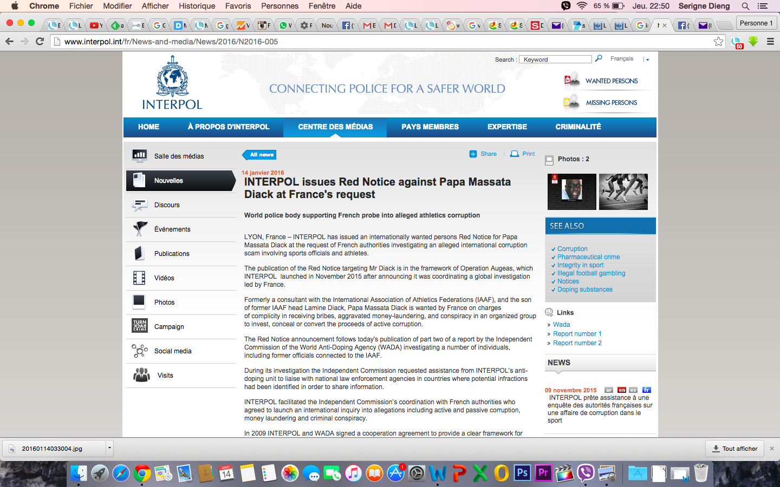Bookmark this page with the star icon
Screen dimensions: 780x487
(x=718, y=42)
